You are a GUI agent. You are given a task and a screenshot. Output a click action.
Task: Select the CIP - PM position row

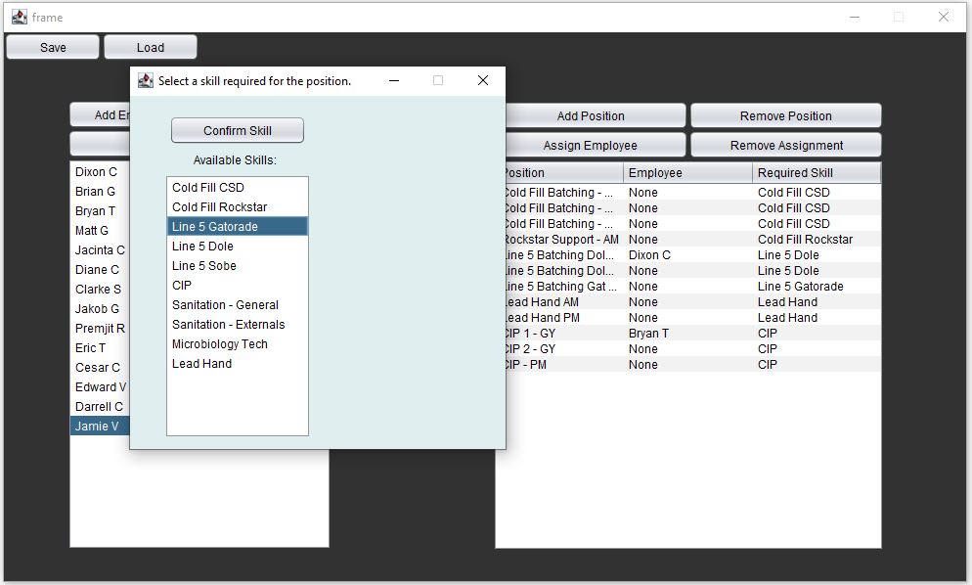pos(693,365)
